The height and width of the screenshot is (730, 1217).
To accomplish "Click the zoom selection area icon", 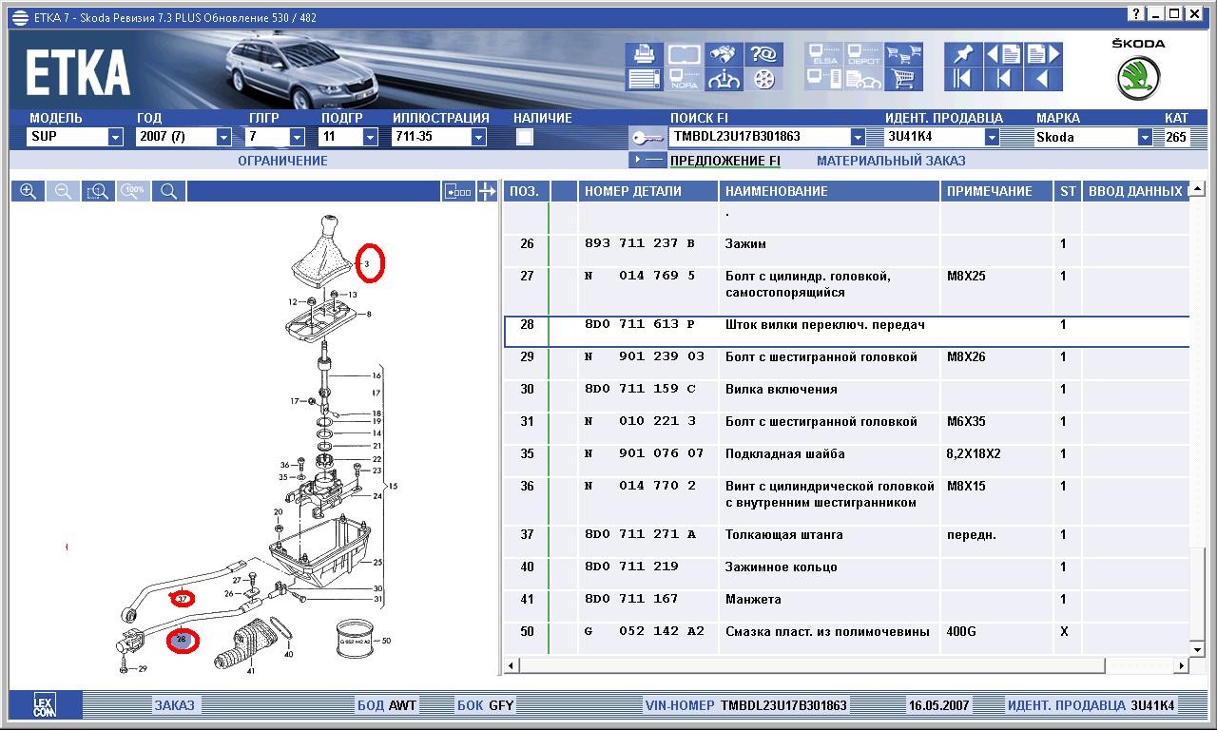I will coord(98,191).
